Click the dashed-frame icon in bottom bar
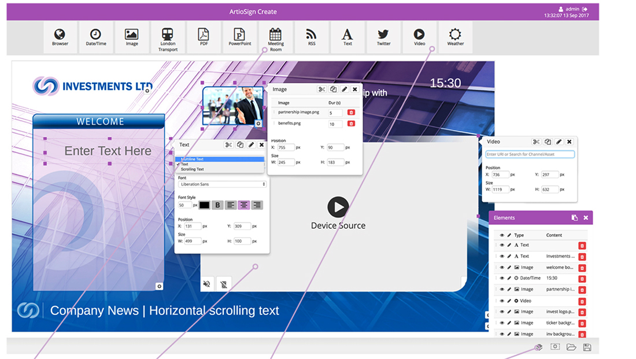 (555, 347)
